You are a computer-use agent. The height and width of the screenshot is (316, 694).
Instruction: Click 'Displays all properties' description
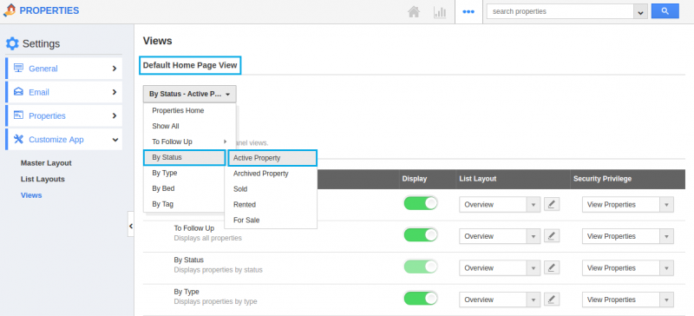click(208, 238)
